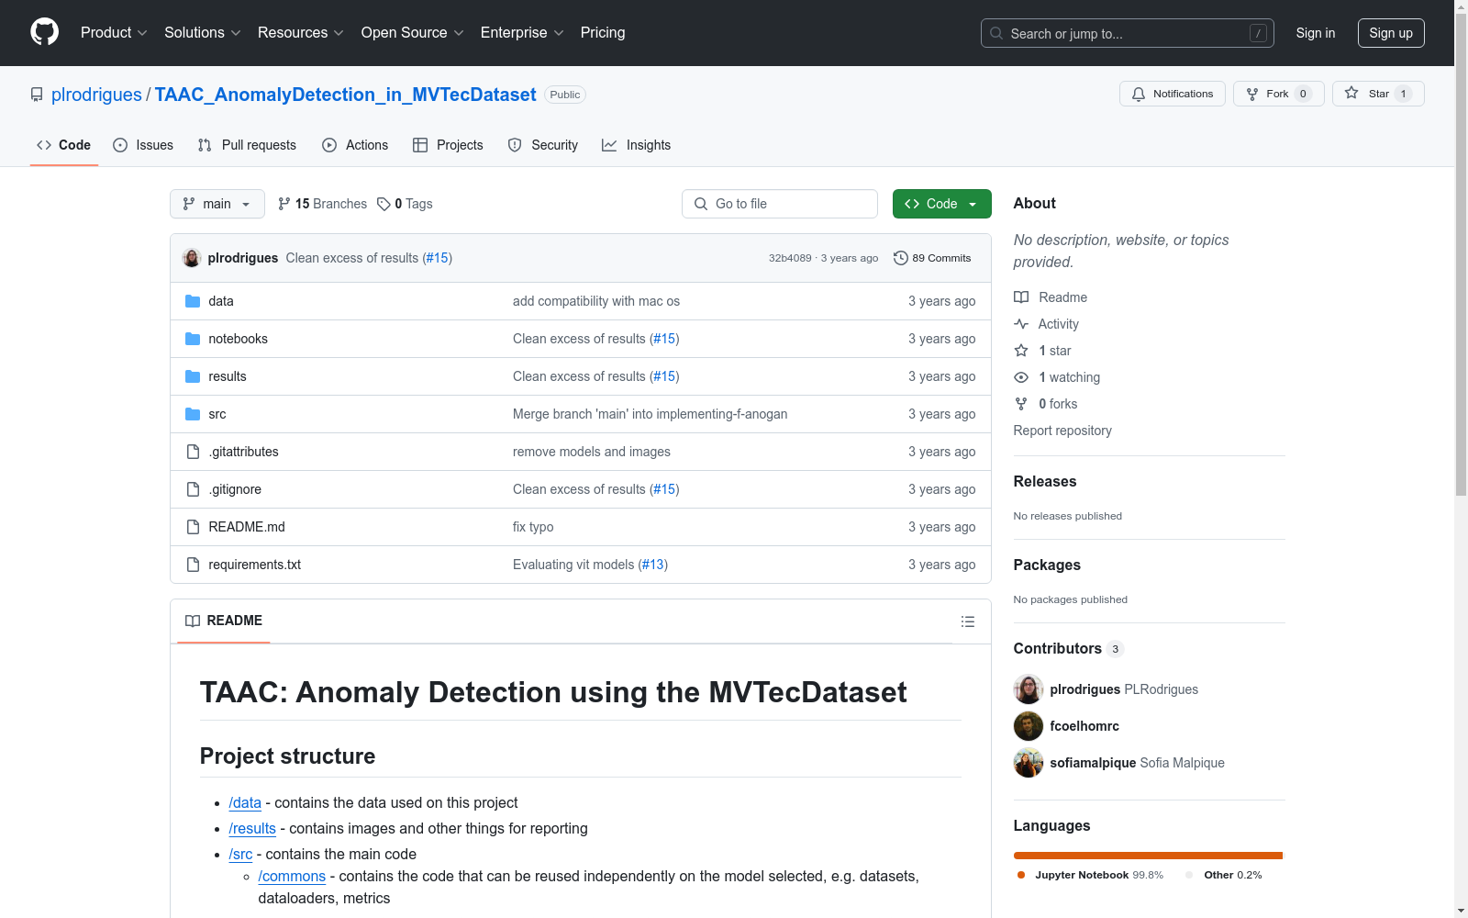This screenshot has height=918, width=1468.
Task: Click the README.md file icon
Action: 193,527
